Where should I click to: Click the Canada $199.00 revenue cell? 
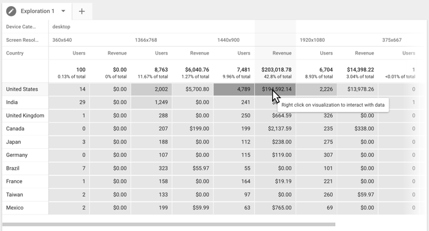[x=193, y=129]
